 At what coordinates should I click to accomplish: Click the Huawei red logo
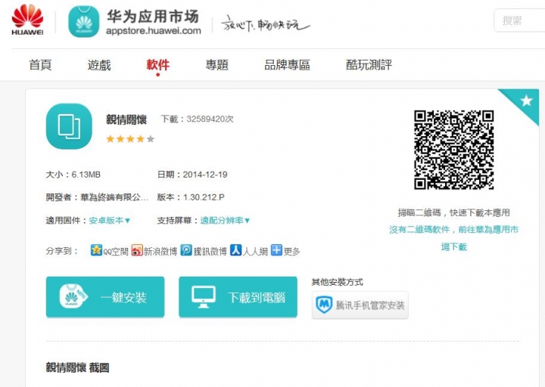(x=27, y=20)
